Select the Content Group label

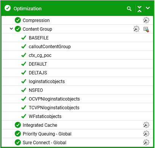38,29
